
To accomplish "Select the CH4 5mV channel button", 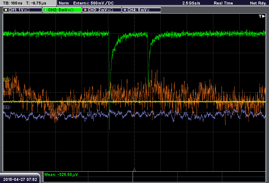I will pos(141,10).
